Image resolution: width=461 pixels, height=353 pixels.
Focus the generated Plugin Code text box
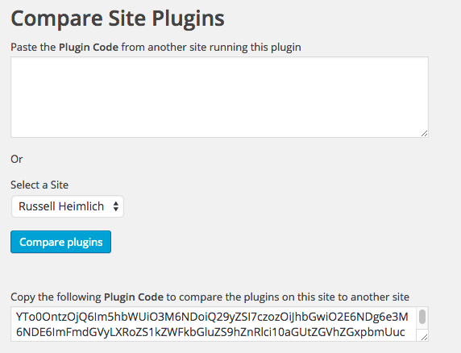point(219,324)
